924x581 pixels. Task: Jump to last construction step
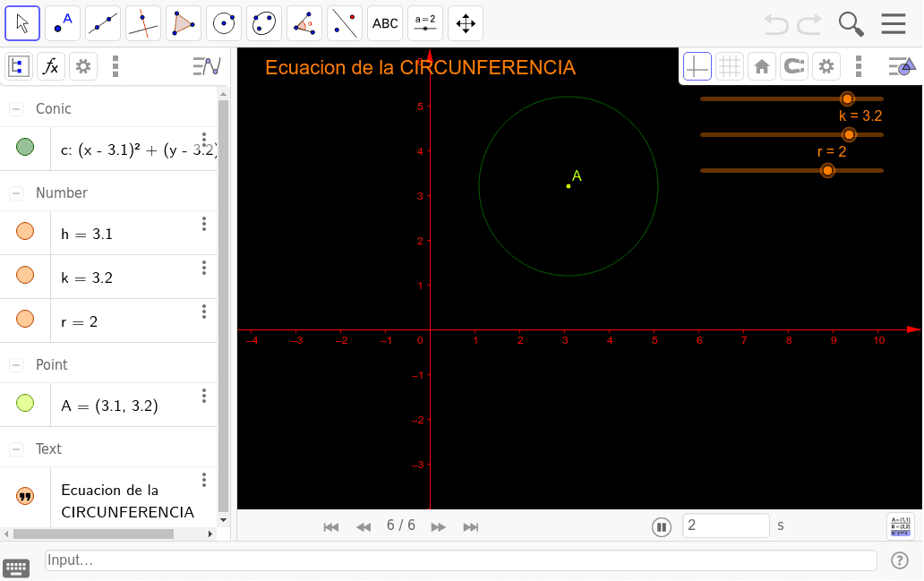pyautogui.click(x=471, y=526)
